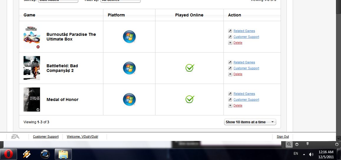Click the EA logo in footer
Screen dimensions: 341x160
coord(15,137)
